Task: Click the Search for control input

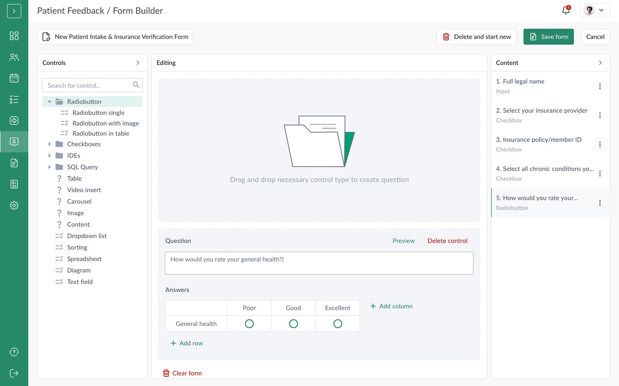Action: point(92,86)
